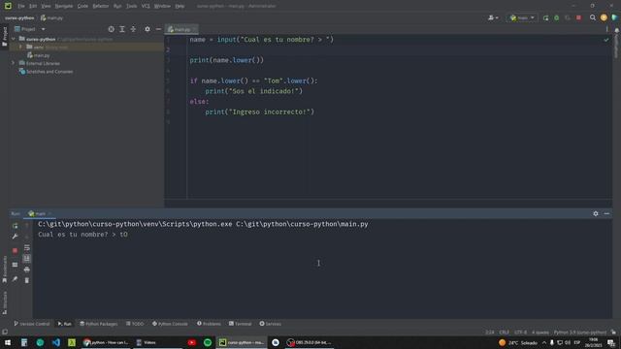The height and width of the screenshot is (349, 621).
Task: Click Rerun icon in Run panel
Action: click(16, 226)
